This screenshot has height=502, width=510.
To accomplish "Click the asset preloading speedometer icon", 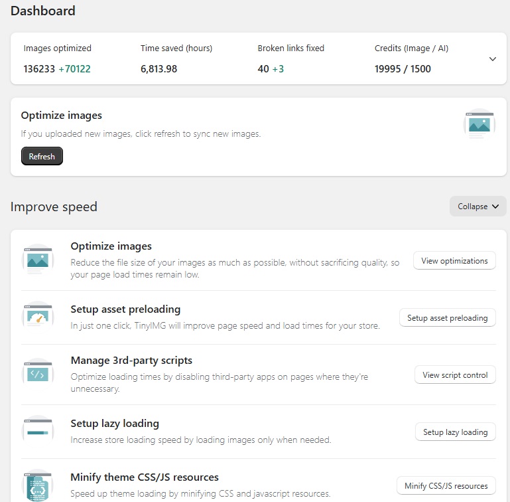I will (37, 317).
